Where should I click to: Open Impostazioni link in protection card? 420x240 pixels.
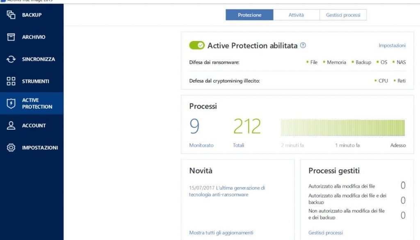(392, 46)
